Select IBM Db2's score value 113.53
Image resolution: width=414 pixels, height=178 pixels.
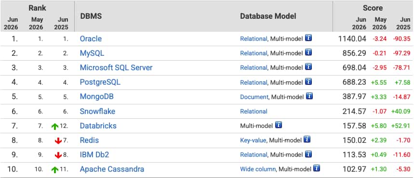[x=354, y=155]
